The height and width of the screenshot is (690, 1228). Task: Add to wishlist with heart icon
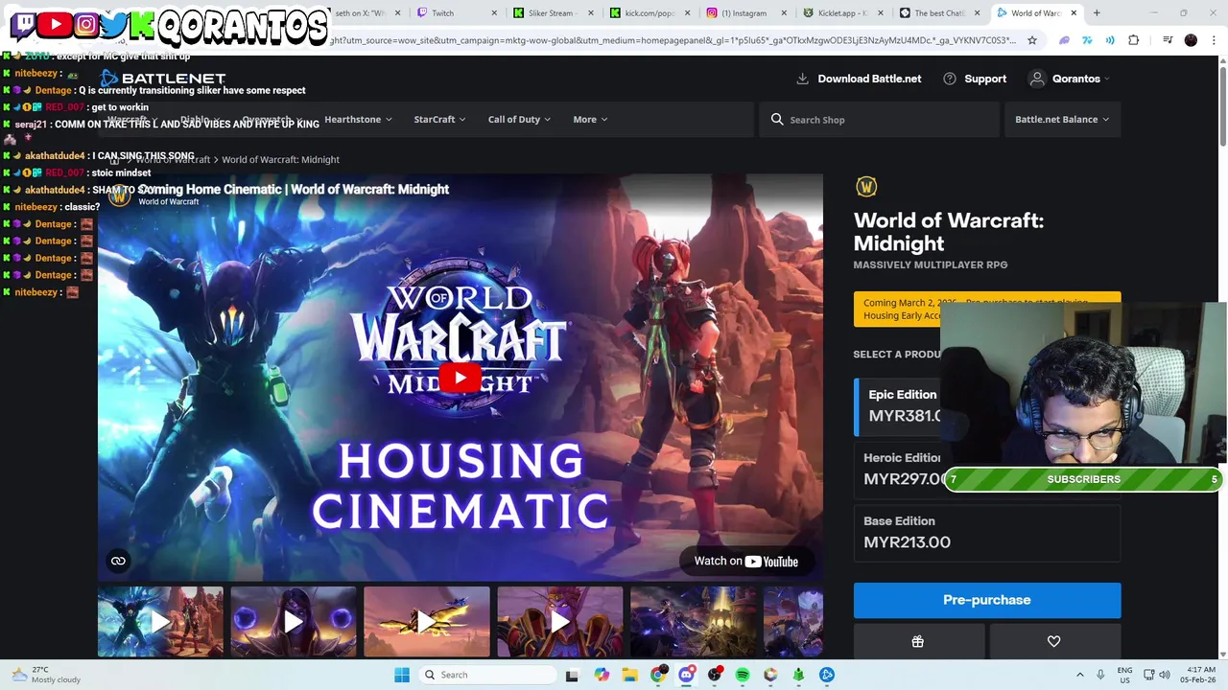[x=1054, y=641]
